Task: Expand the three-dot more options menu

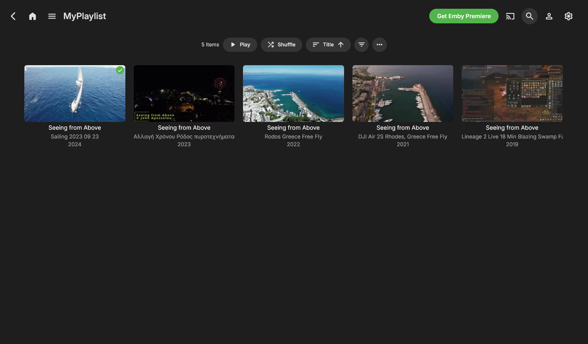Action: 379,45
